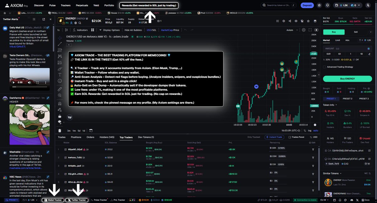Viewport: 377px width, 203px height.
Task: Open the chart settings gear icon
Action: pos(303,30)
